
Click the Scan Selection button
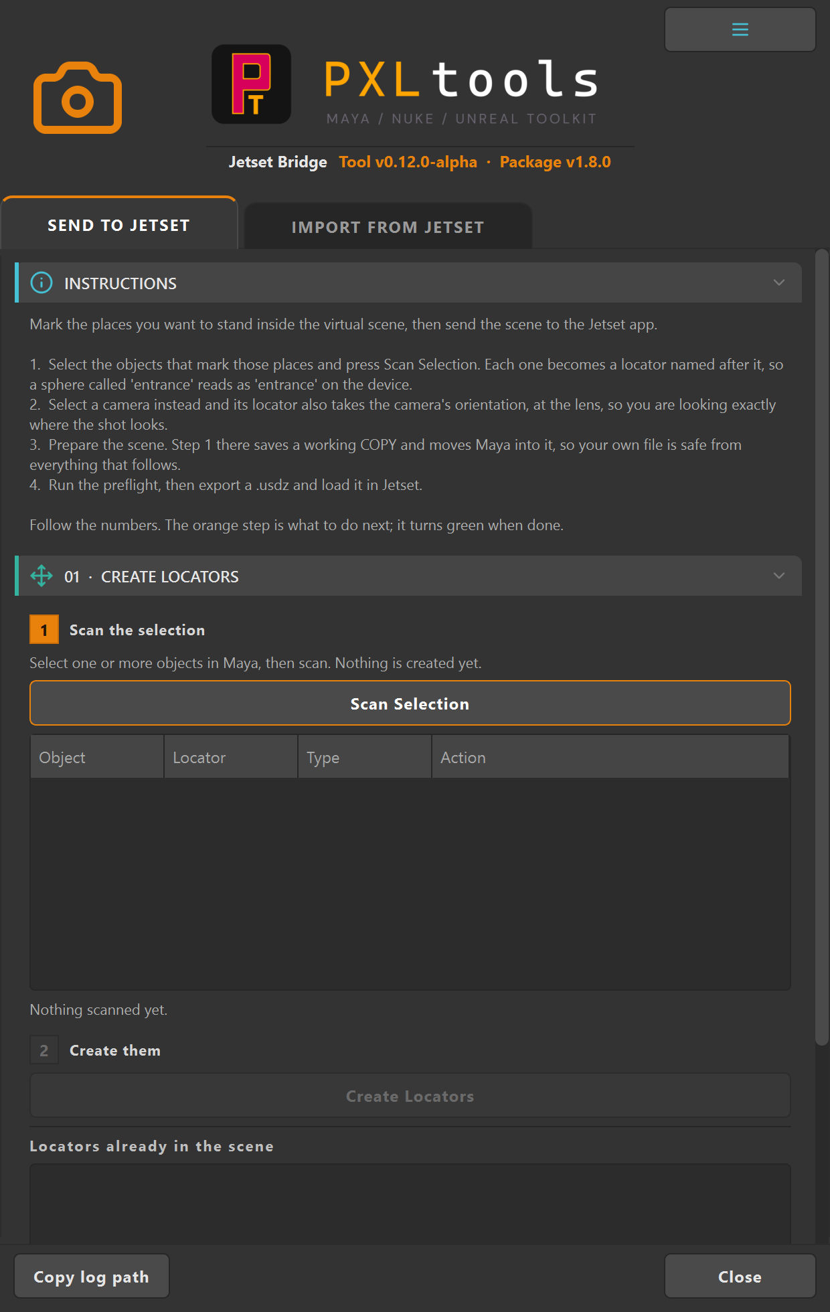410,704
